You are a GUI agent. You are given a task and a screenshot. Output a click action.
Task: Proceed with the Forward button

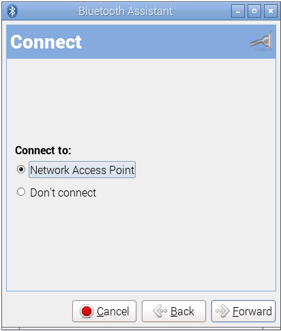(243, 311)
